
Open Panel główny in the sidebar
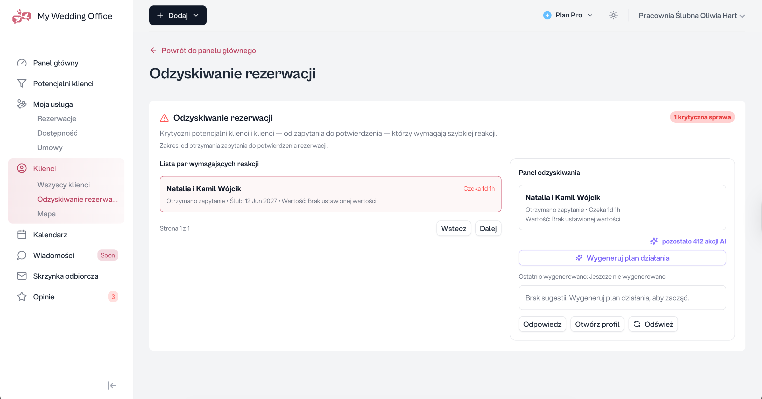56,63
